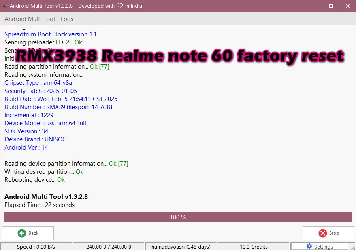Stop the current operation
Image resolution: width=356 pixels, height=251 pixels.
(x=328, y=233)
